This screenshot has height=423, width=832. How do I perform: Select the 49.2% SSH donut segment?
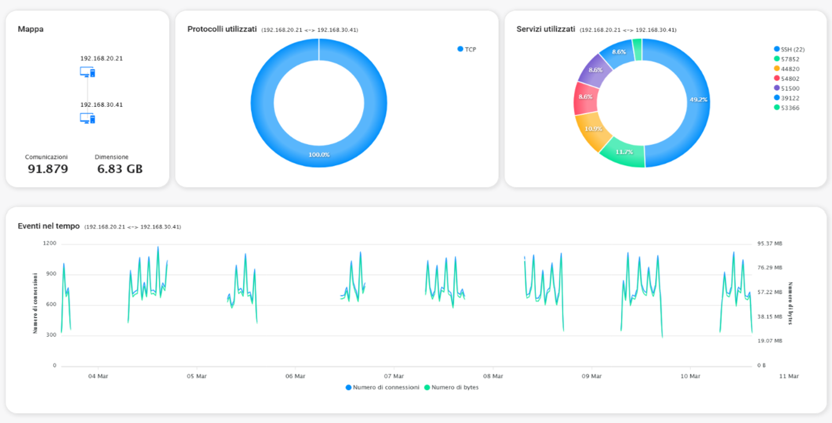tap(697, 100)
